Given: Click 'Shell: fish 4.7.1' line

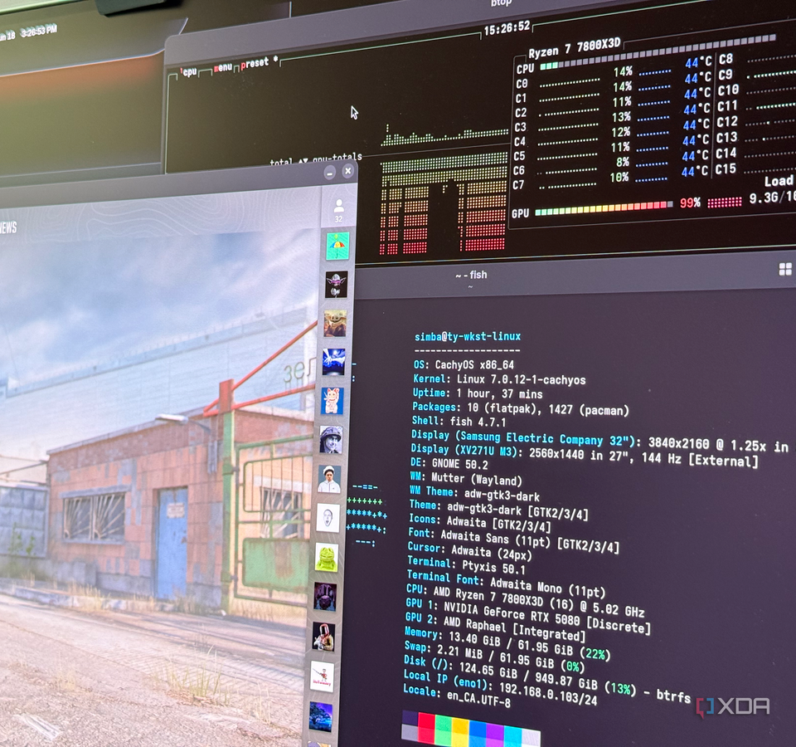Looking at the screenshot, I should [459, 422].
